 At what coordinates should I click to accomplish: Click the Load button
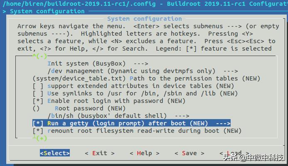pyautogui.click(x=234, y=153)
